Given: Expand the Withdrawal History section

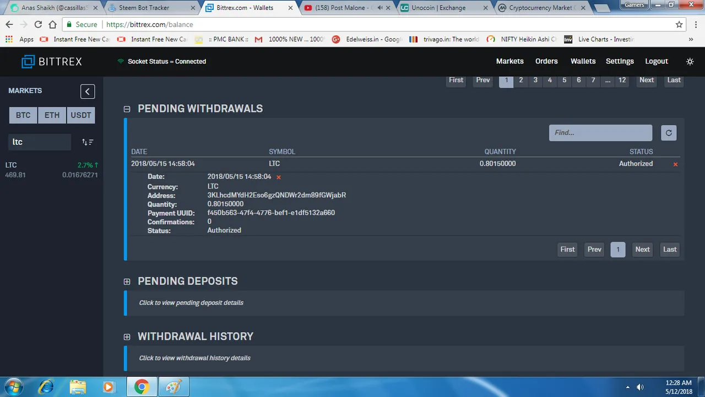Looking at the screenshot, I should coord(127,337).
